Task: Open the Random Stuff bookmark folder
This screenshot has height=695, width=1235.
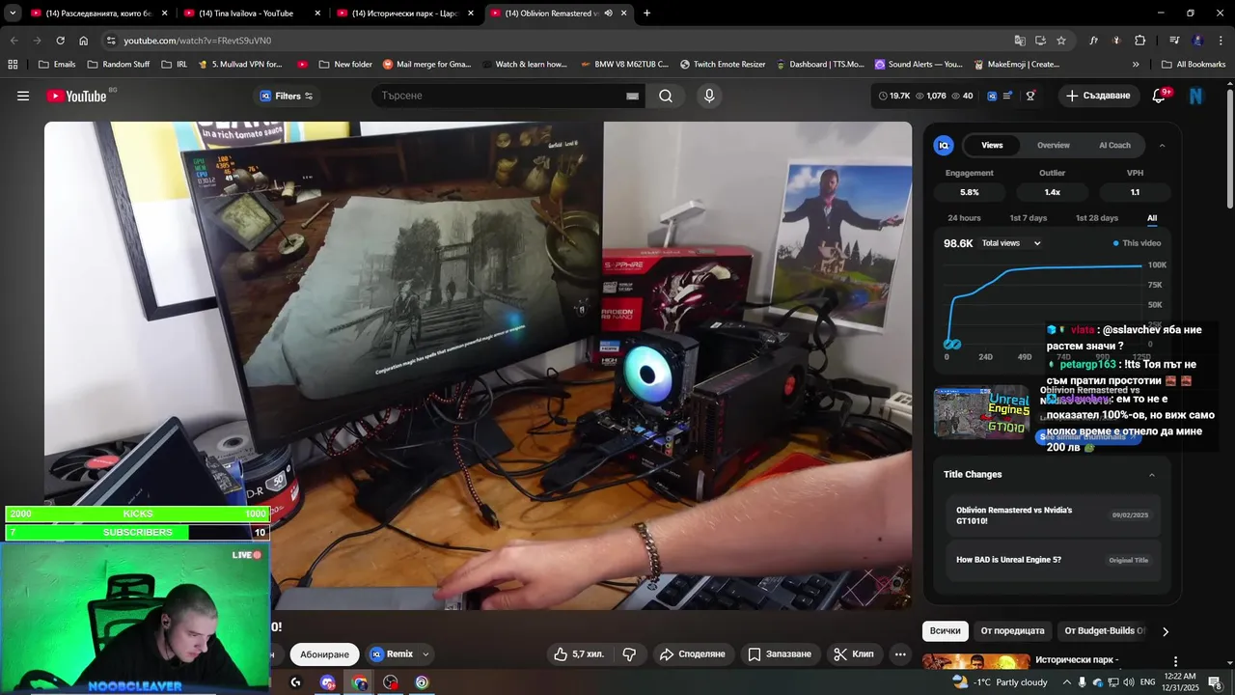Action: (119, 65)
